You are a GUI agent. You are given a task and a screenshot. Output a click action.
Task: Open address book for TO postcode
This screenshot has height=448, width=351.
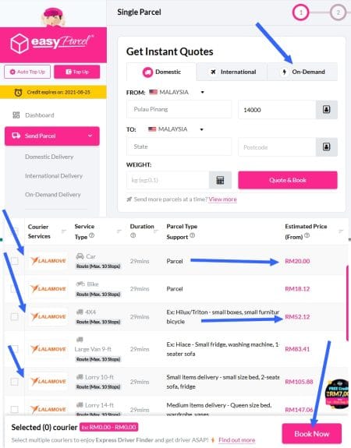pyautogui.click(x=327, y=146)
